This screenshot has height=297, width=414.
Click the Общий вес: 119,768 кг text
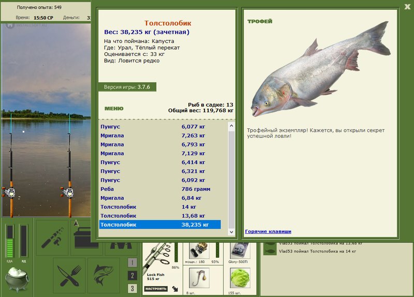[x=201, y=111]
